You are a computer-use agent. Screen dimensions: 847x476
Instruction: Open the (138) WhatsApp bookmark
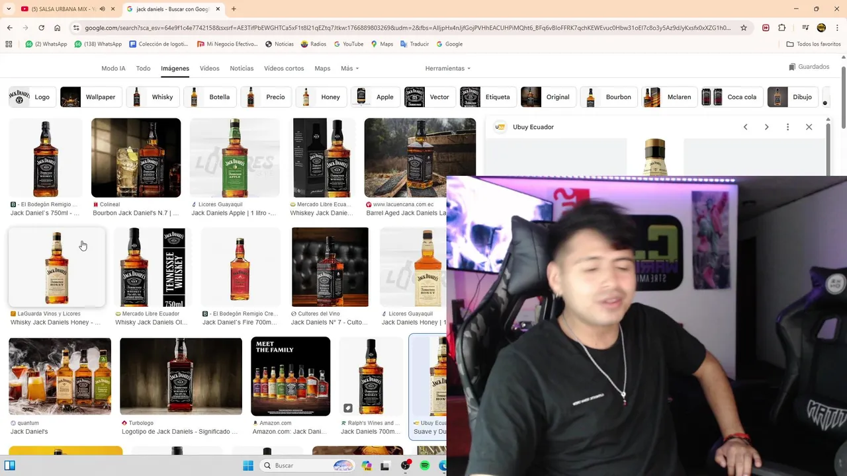point(98,44)
